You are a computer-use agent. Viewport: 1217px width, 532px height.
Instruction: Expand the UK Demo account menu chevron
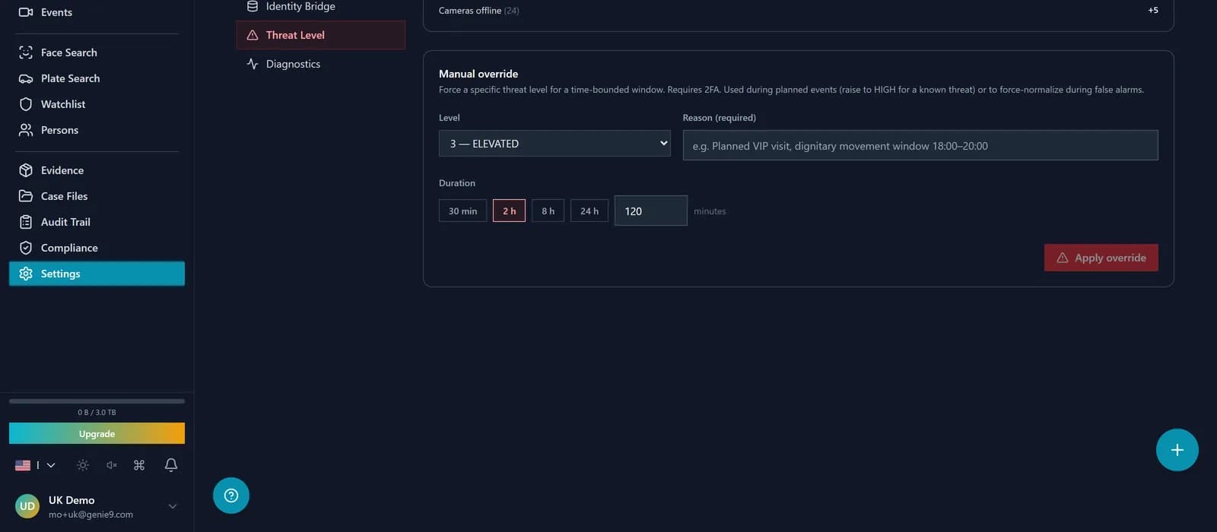pos(173,506)
